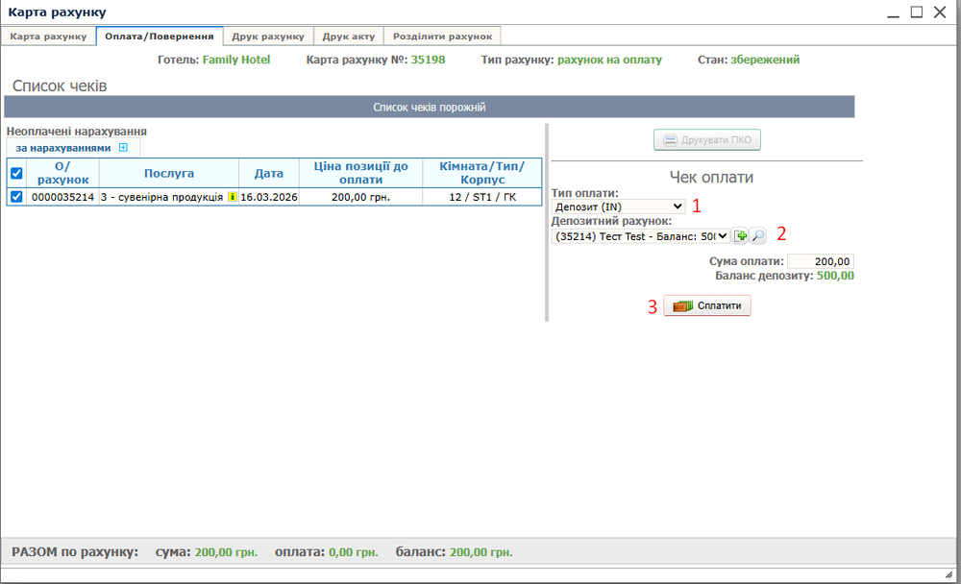Click the yellow info icon beside сувенірна продукція
Screen dimensions: 961x584
(x=232, y=197)
